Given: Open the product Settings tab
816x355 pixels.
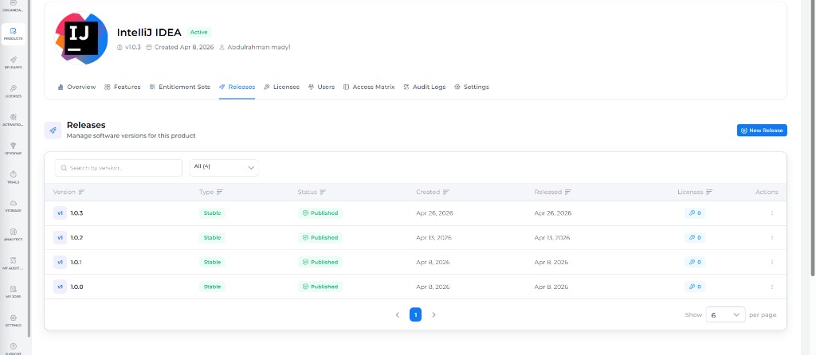Looking at the screenshot, I should click(472, 88).
